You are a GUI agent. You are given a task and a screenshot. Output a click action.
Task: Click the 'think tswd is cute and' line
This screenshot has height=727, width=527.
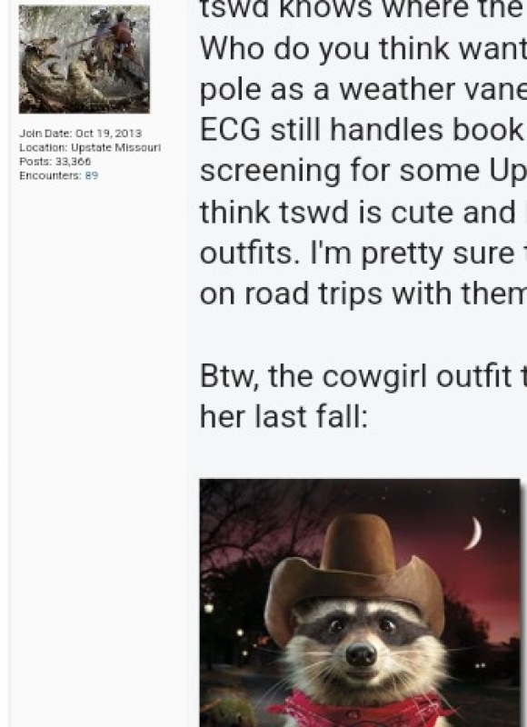[363, 212]
